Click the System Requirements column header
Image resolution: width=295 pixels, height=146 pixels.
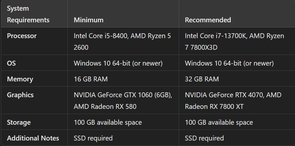28,14
